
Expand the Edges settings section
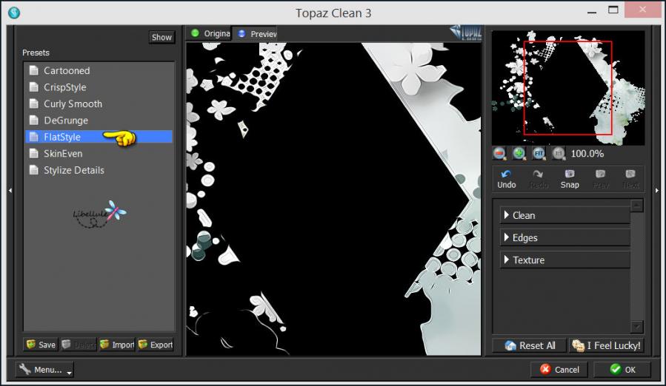tap(565, 237)
